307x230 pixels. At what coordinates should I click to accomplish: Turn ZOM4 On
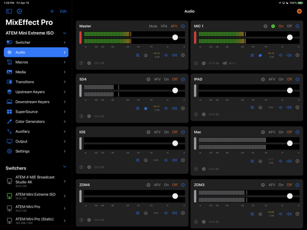(x=166, y=185)
